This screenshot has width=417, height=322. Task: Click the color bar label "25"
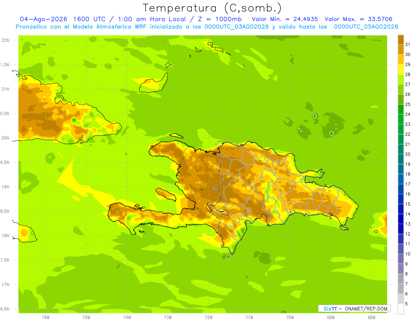(x=408, y=104)
